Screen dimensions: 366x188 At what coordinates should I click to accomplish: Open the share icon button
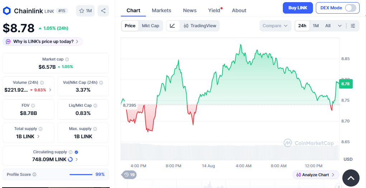103,11
